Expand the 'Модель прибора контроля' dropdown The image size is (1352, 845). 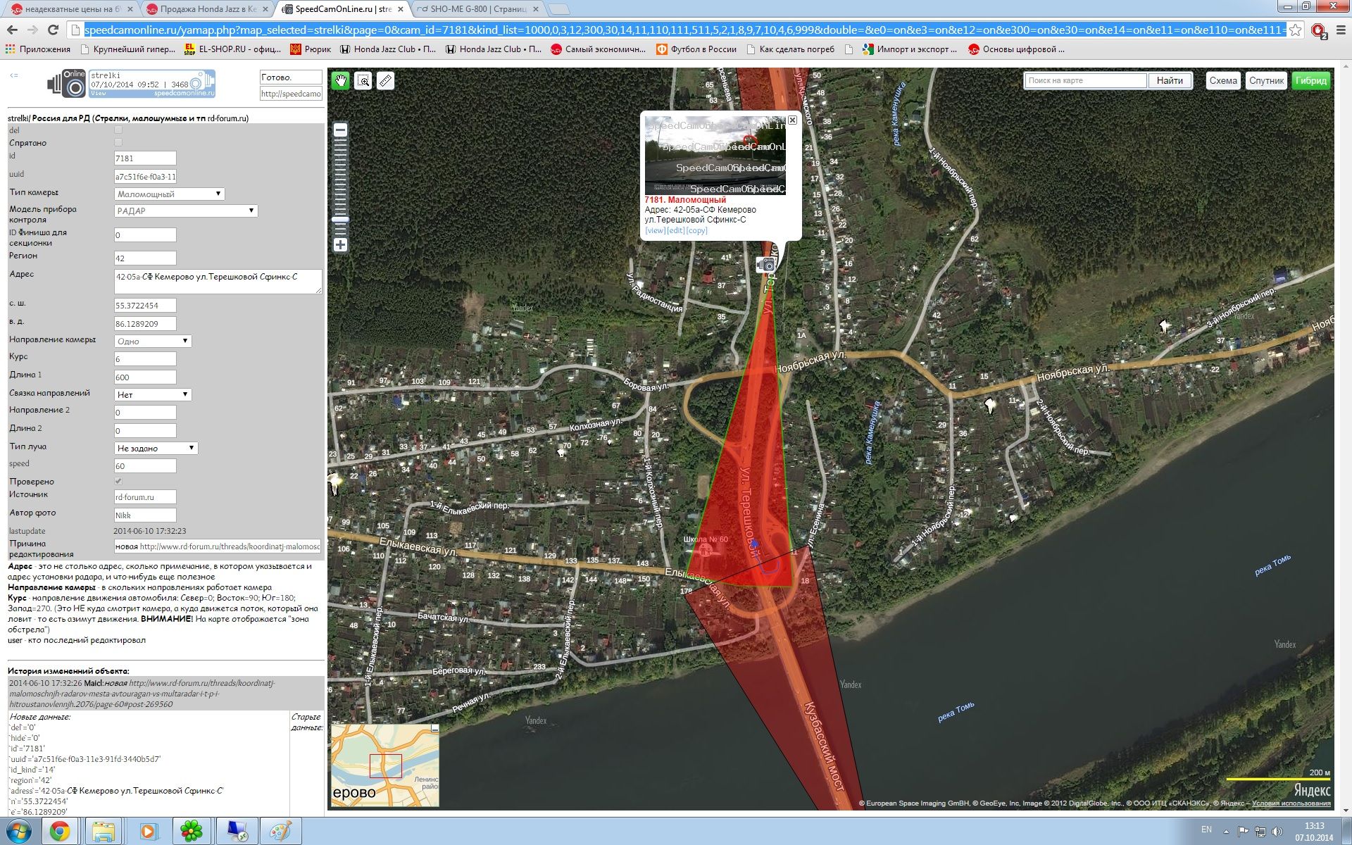pyautogui.click(x=186, y=211)
